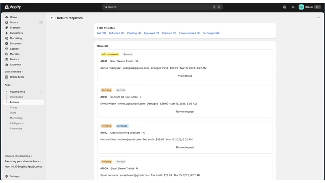Click the pin dot next to ReturnSense
Image resolution: width=325 pixels, height=183 pixels.
tap(41, 92)
